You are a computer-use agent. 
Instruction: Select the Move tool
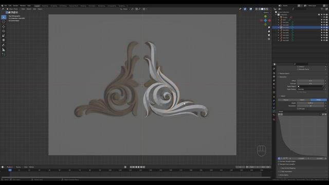(x=4, y=27)
